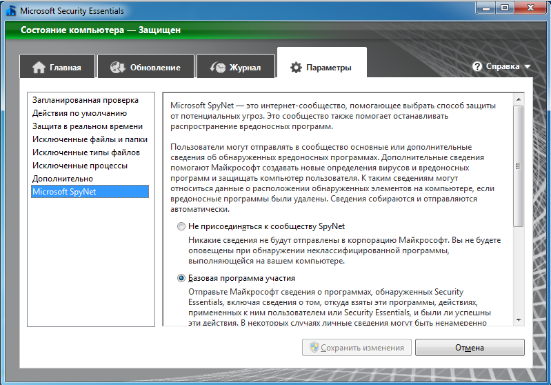Click the scrollbar down arrow in description panel

(x=519, y=320)
